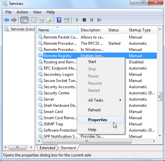
Task: Click the vertical scrollbar down arrow
Action: pos(160,136)
